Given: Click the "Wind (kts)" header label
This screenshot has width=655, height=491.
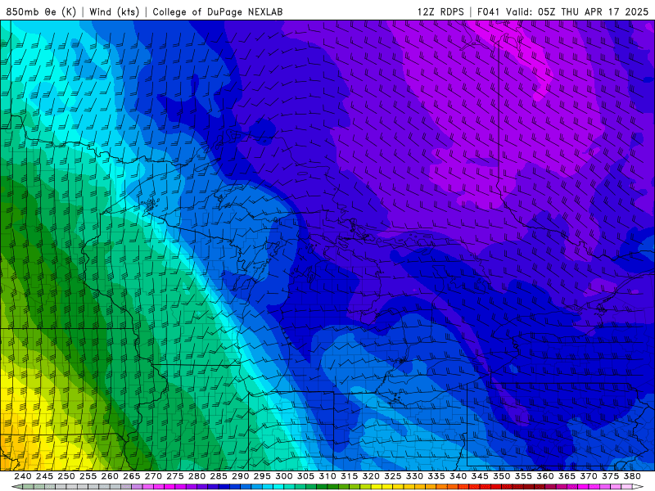Looking at the screenshot, I should 114,11.
